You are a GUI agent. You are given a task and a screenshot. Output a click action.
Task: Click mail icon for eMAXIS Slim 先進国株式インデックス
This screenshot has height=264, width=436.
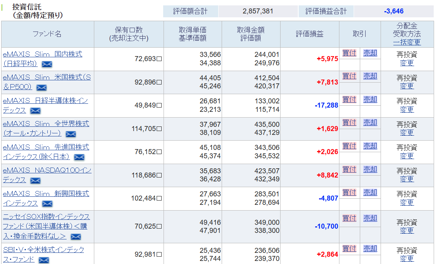(x=79, y=158)
